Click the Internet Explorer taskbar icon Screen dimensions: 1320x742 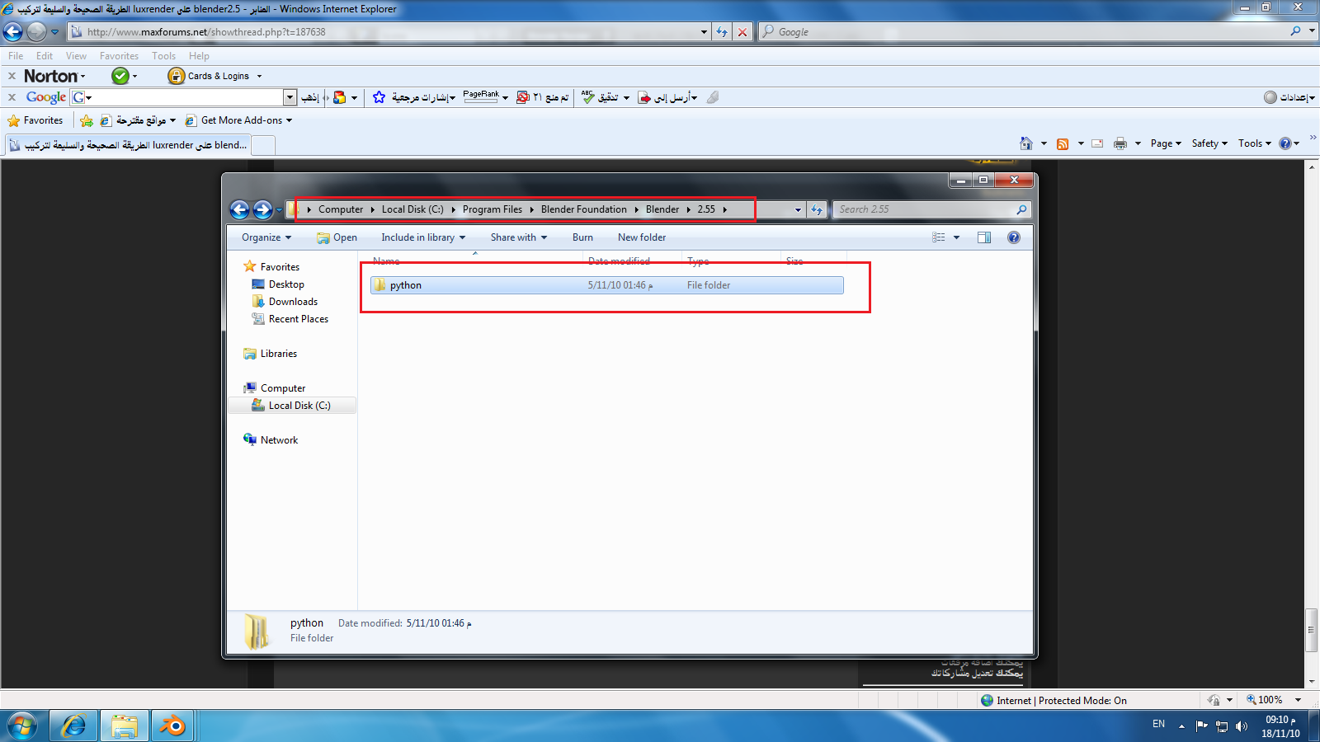(x=73, y=726)
